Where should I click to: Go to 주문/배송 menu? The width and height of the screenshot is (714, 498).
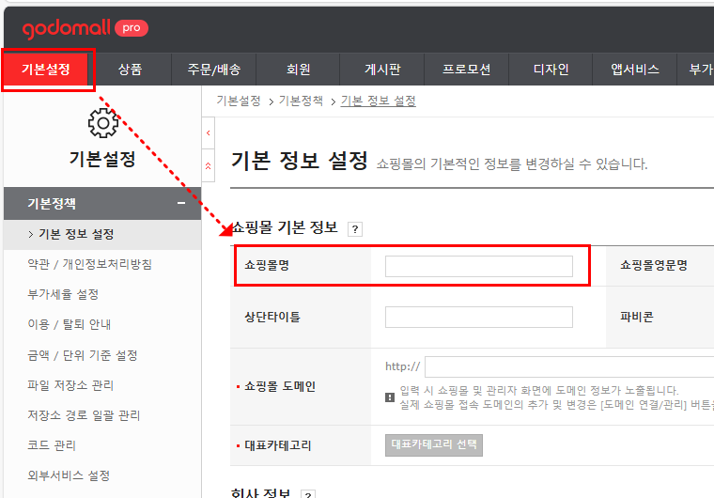213,70
